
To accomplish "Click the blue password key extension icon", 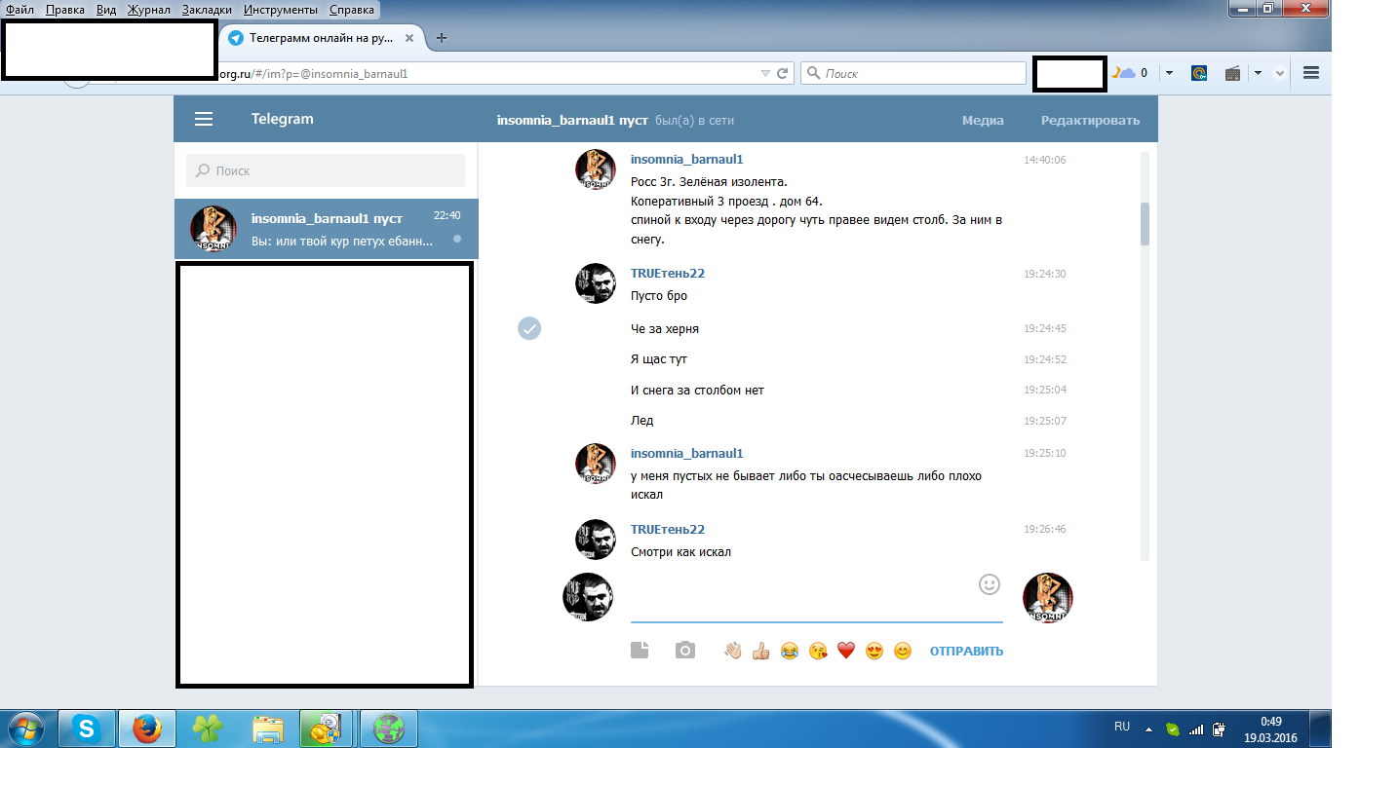I will pos(1199,73).
